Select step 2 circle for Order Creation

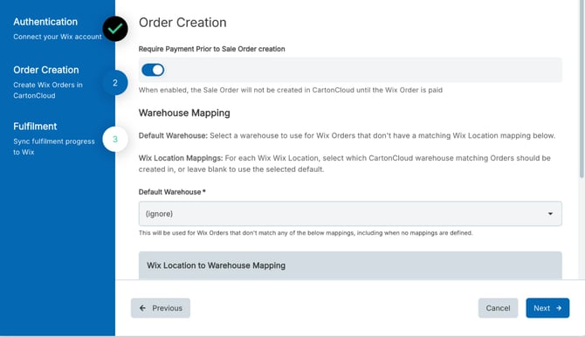pos(115,82)
